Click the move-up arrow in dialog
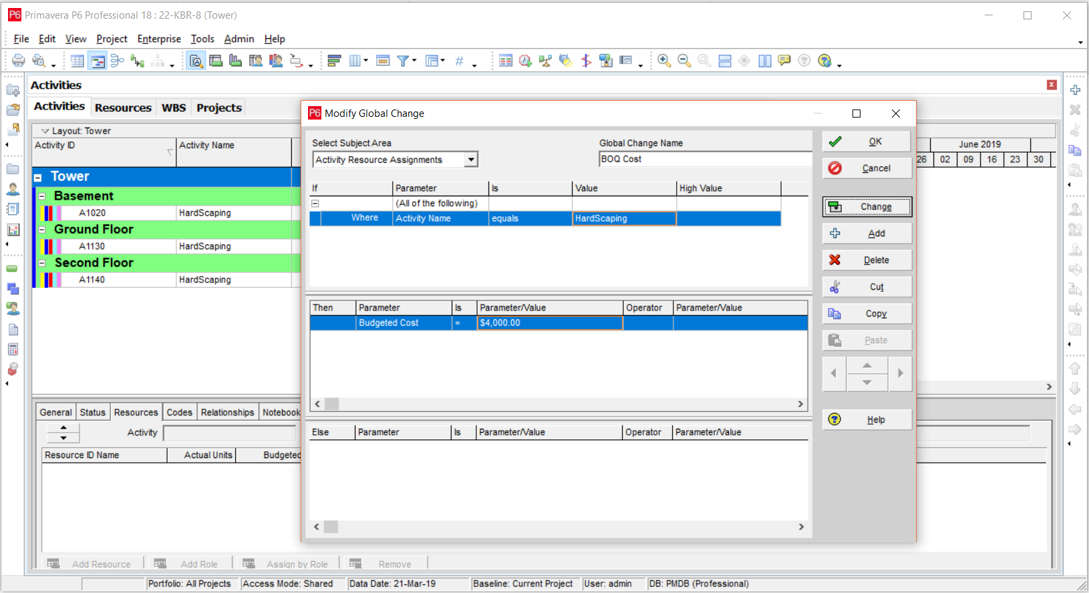Screen dimensions: 1089x593 [x=867, y=365]
